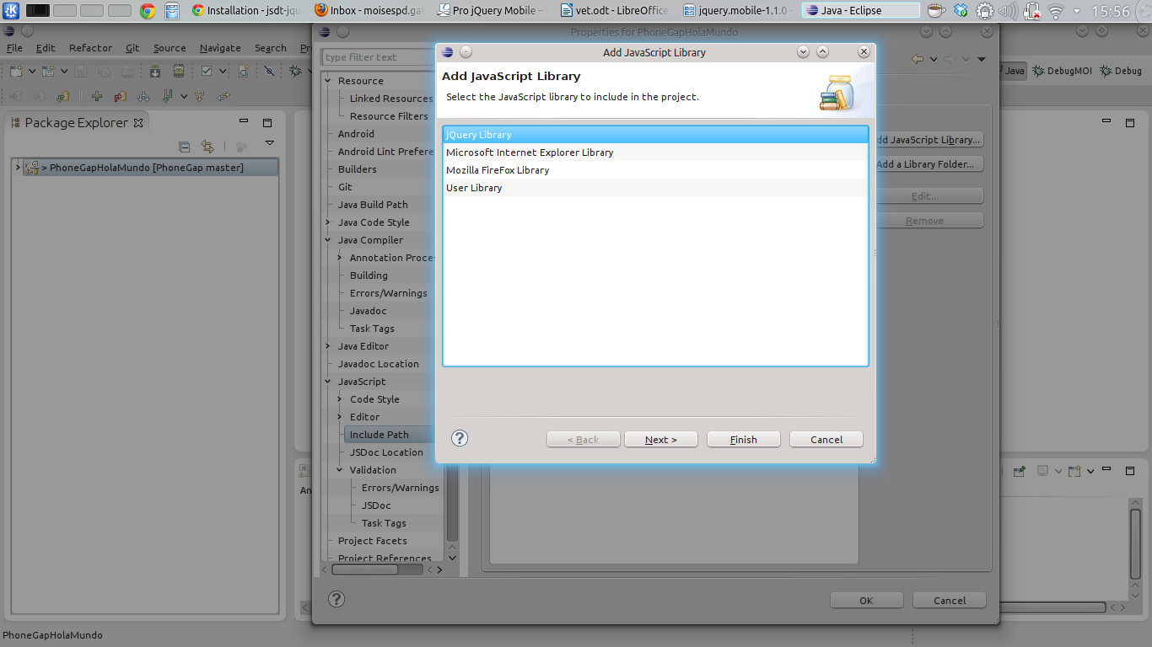Click the Save toolbar icon

[80, 71]
